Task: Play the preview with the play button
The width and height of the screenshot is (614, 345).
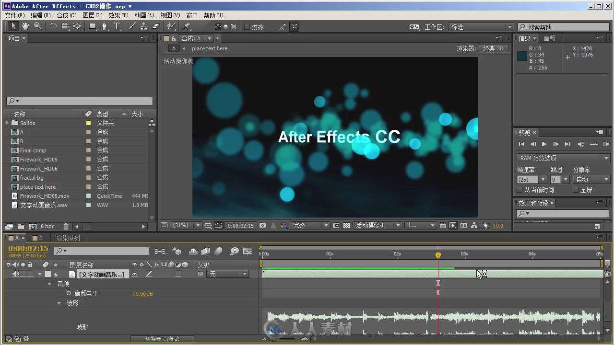Action: 544,144
